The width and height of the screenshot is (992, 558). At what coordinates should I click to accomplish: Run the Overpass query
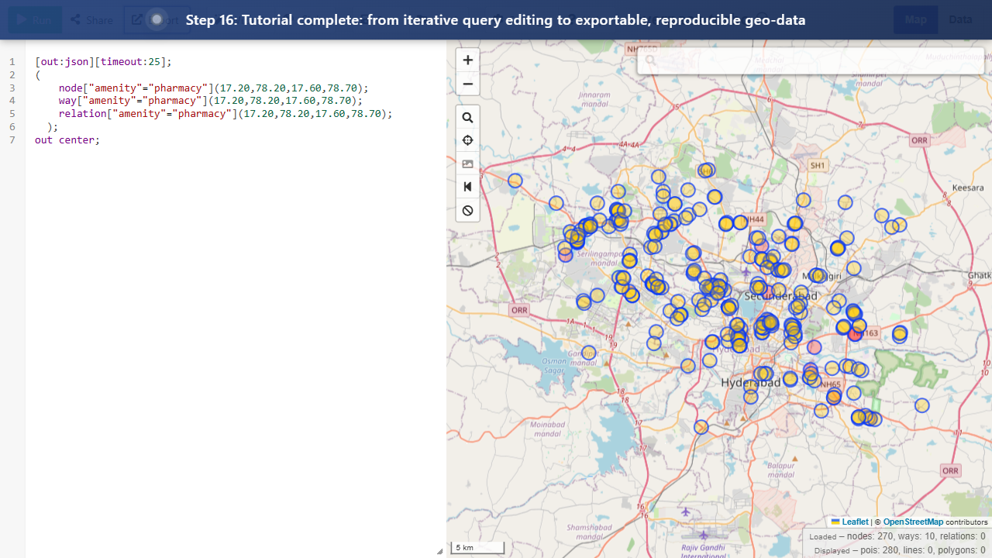[x=34, y=19]
